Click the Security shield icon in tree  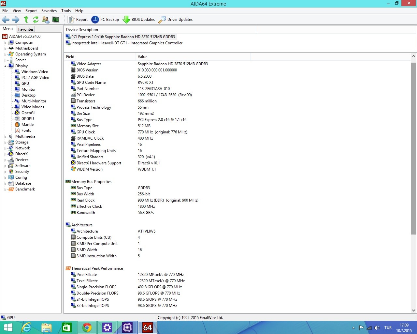pyautogui.click(x=11, y=172)
